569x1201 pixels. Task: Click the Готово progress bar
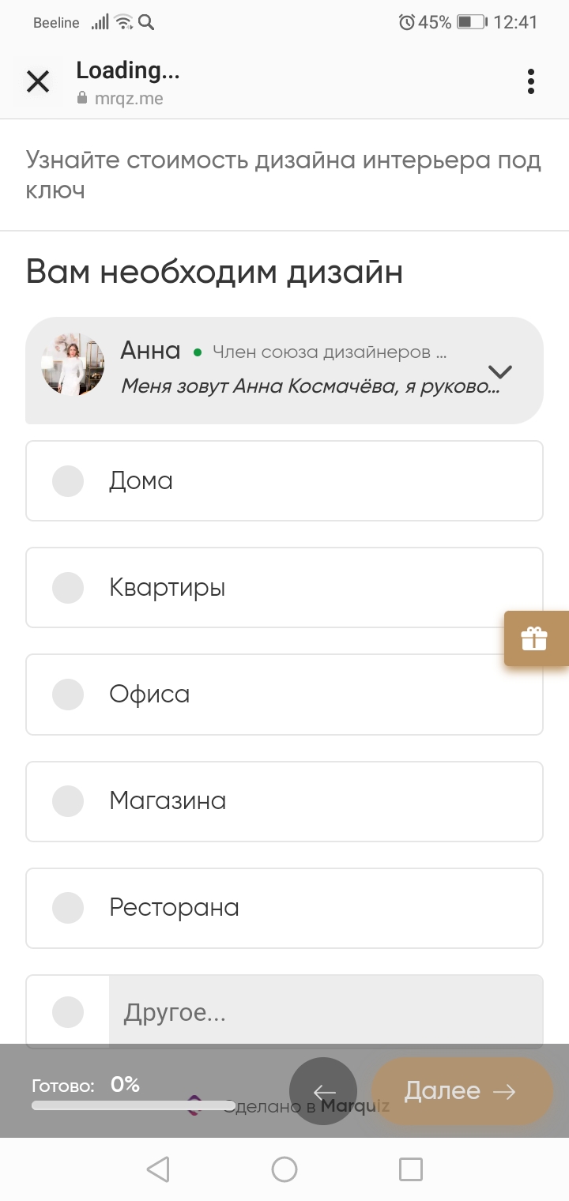[x=134, y=1105]
